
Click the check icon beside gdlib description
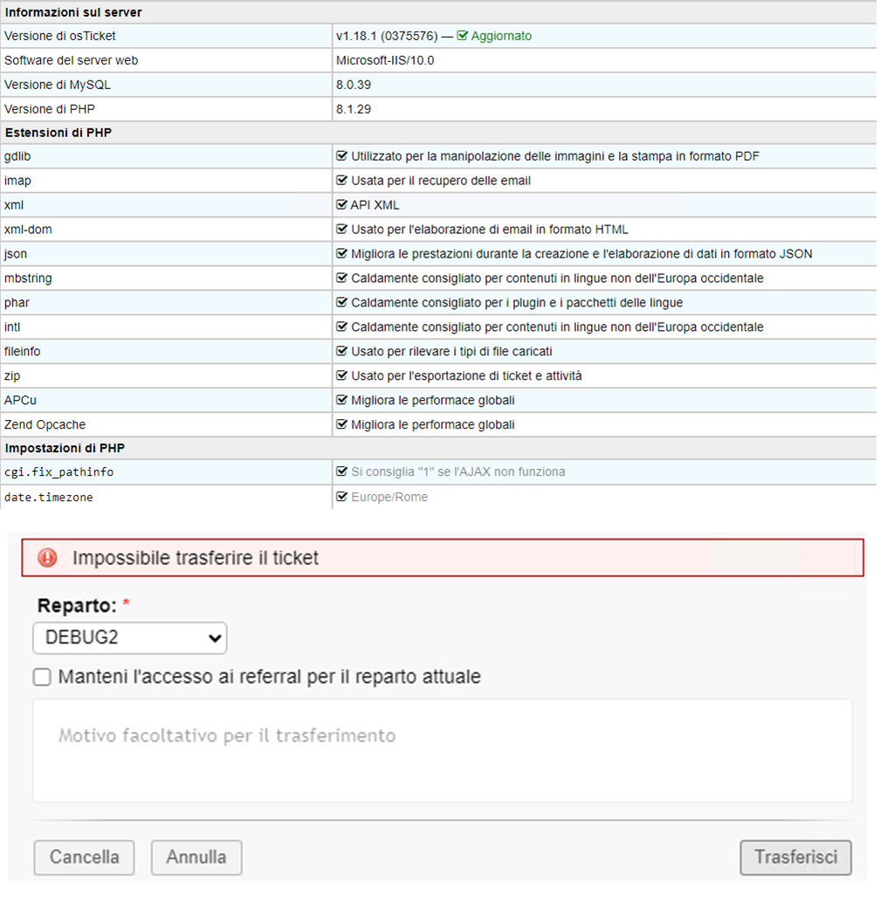342,155
